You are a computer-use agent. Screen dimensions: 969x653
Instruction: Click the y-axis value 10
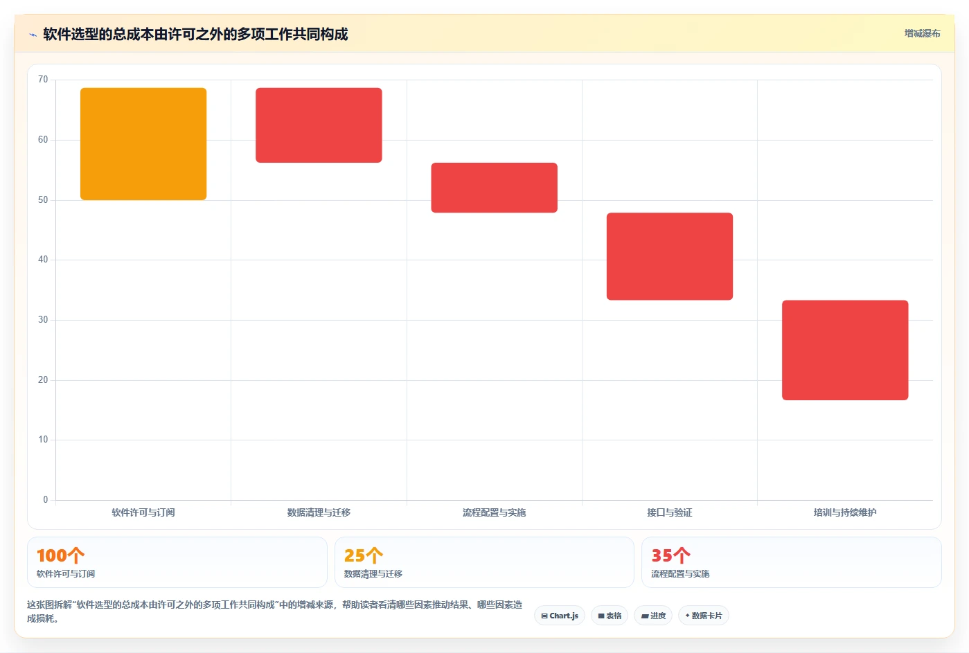tap(43, 440)
